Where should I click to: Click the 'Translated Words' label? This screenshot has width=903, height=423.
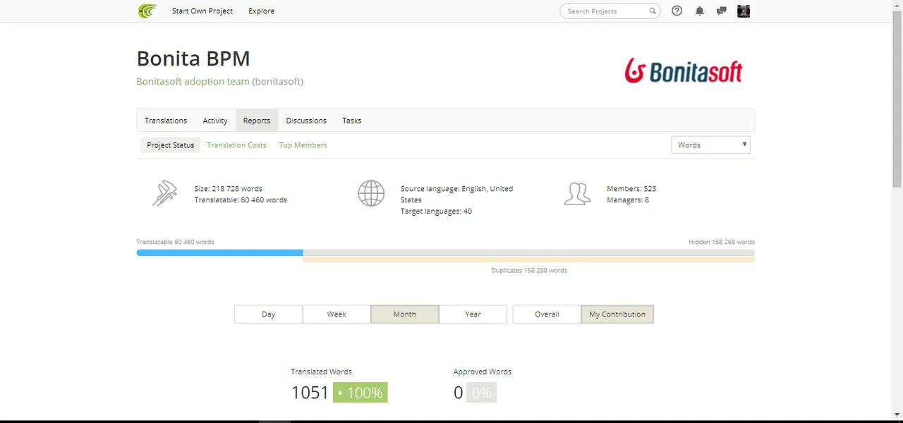(321, 372)
